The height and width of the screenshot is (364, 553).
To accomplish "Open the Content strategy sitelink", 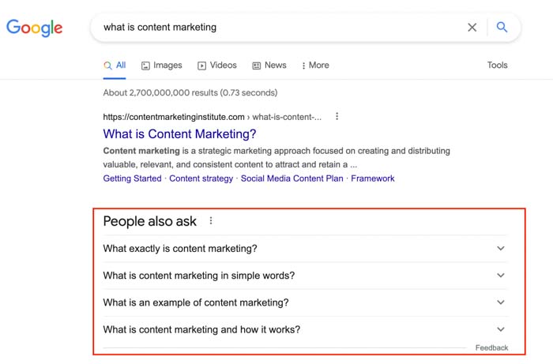I will click(201, 178).
